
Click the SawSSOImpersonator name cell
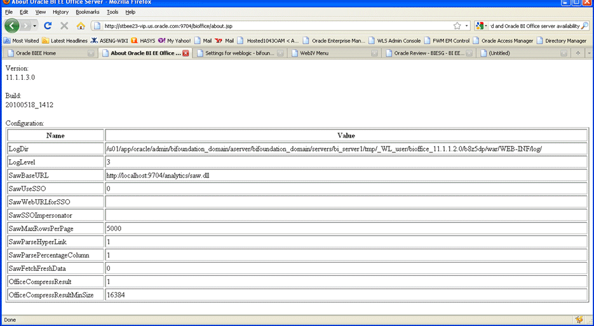tap(56, 216)
